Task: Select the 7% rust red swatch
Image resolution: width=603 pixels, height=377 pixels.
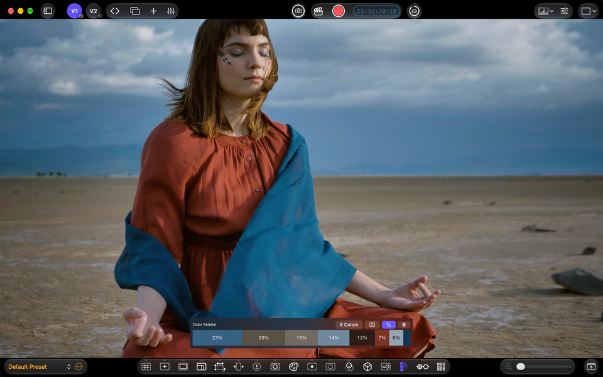Action: (382, 338)
